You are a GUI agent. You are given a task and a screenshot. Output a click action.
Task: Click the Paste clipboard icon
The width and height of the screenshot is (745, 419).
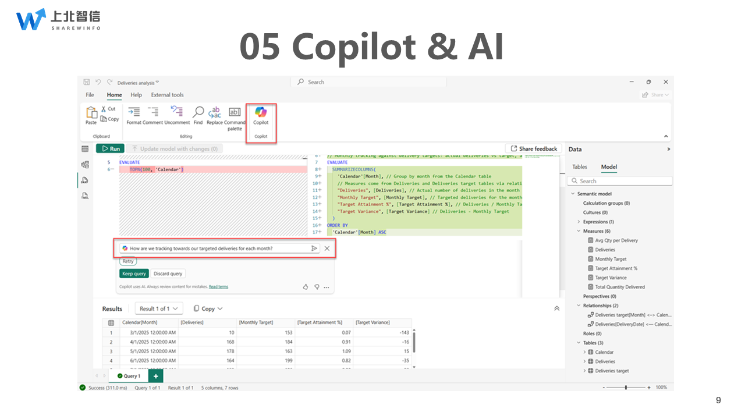[x=91, y=112]
